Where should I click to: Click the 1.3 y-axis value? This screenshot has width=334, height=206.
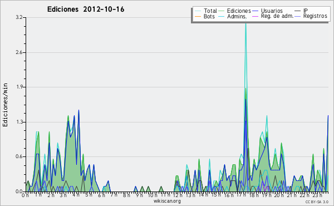[x=19, y=122]
